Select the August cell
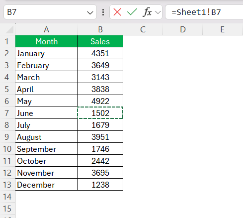 click(46, 137)
